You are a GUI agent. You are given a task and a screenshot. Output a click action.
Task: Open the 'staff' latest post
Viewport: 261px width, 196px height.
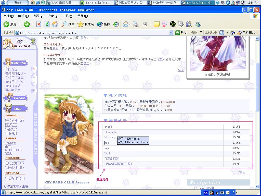pos(108,127)
